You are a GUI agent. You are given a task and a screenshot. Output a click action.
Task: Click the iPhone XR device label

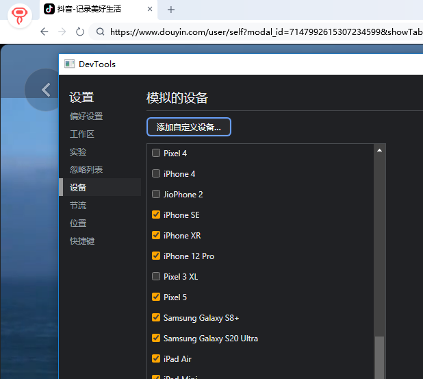(x=182, y=236)
